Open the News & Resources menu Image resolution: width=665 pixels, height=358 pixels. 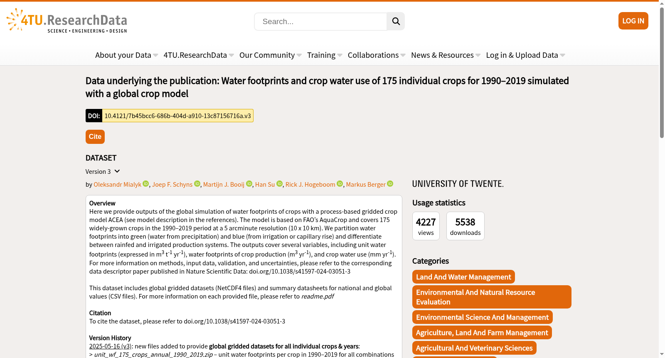[x=446, y=55]
